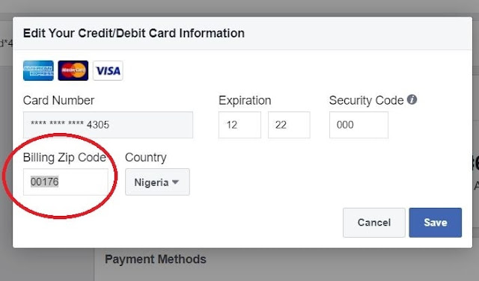Image resolution: width=479 pixels, height=281 pixels.
Task: Select the Card Number field ending 4305
Action: point(108,125)
